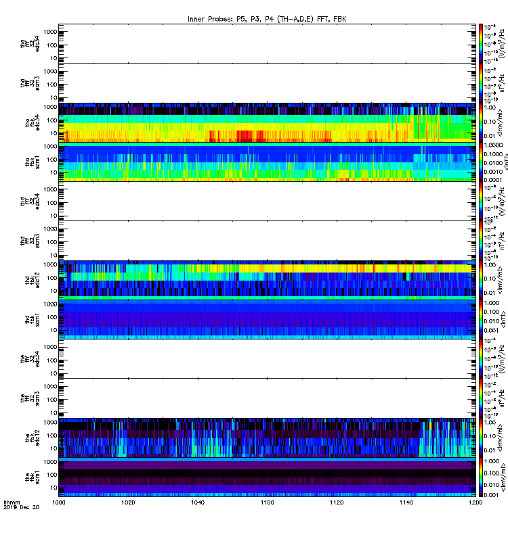The image size is (508, 541).
Task: Click the thd fbk scm1 spectrogram panel
Action: [267, 320]
